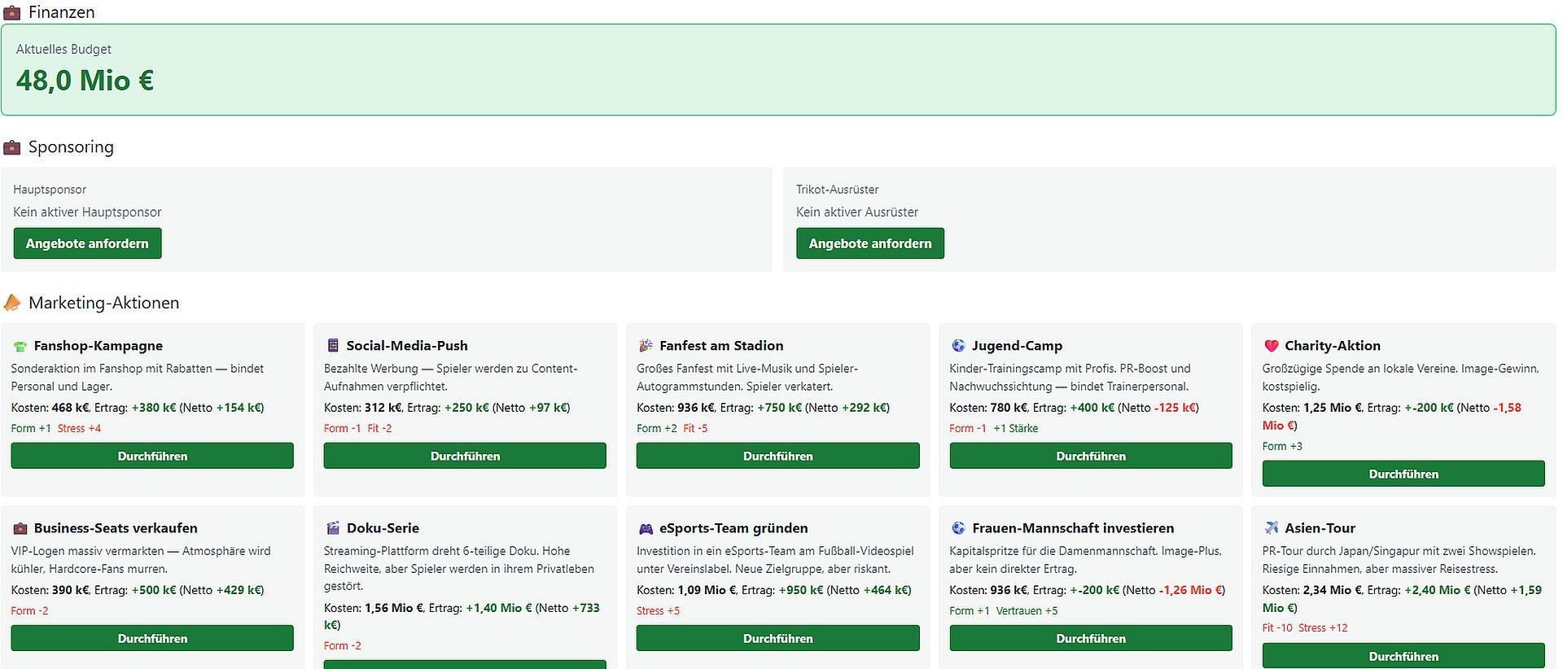The width and height of the screenshot is (1563, 669).
Task: Click Stress +12 in Asien-Tour card
Action: 1323,628
